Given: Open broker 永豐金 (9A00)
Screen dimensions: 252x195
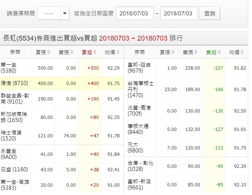Looking at the screenshot, I should (x=9, y=154).
